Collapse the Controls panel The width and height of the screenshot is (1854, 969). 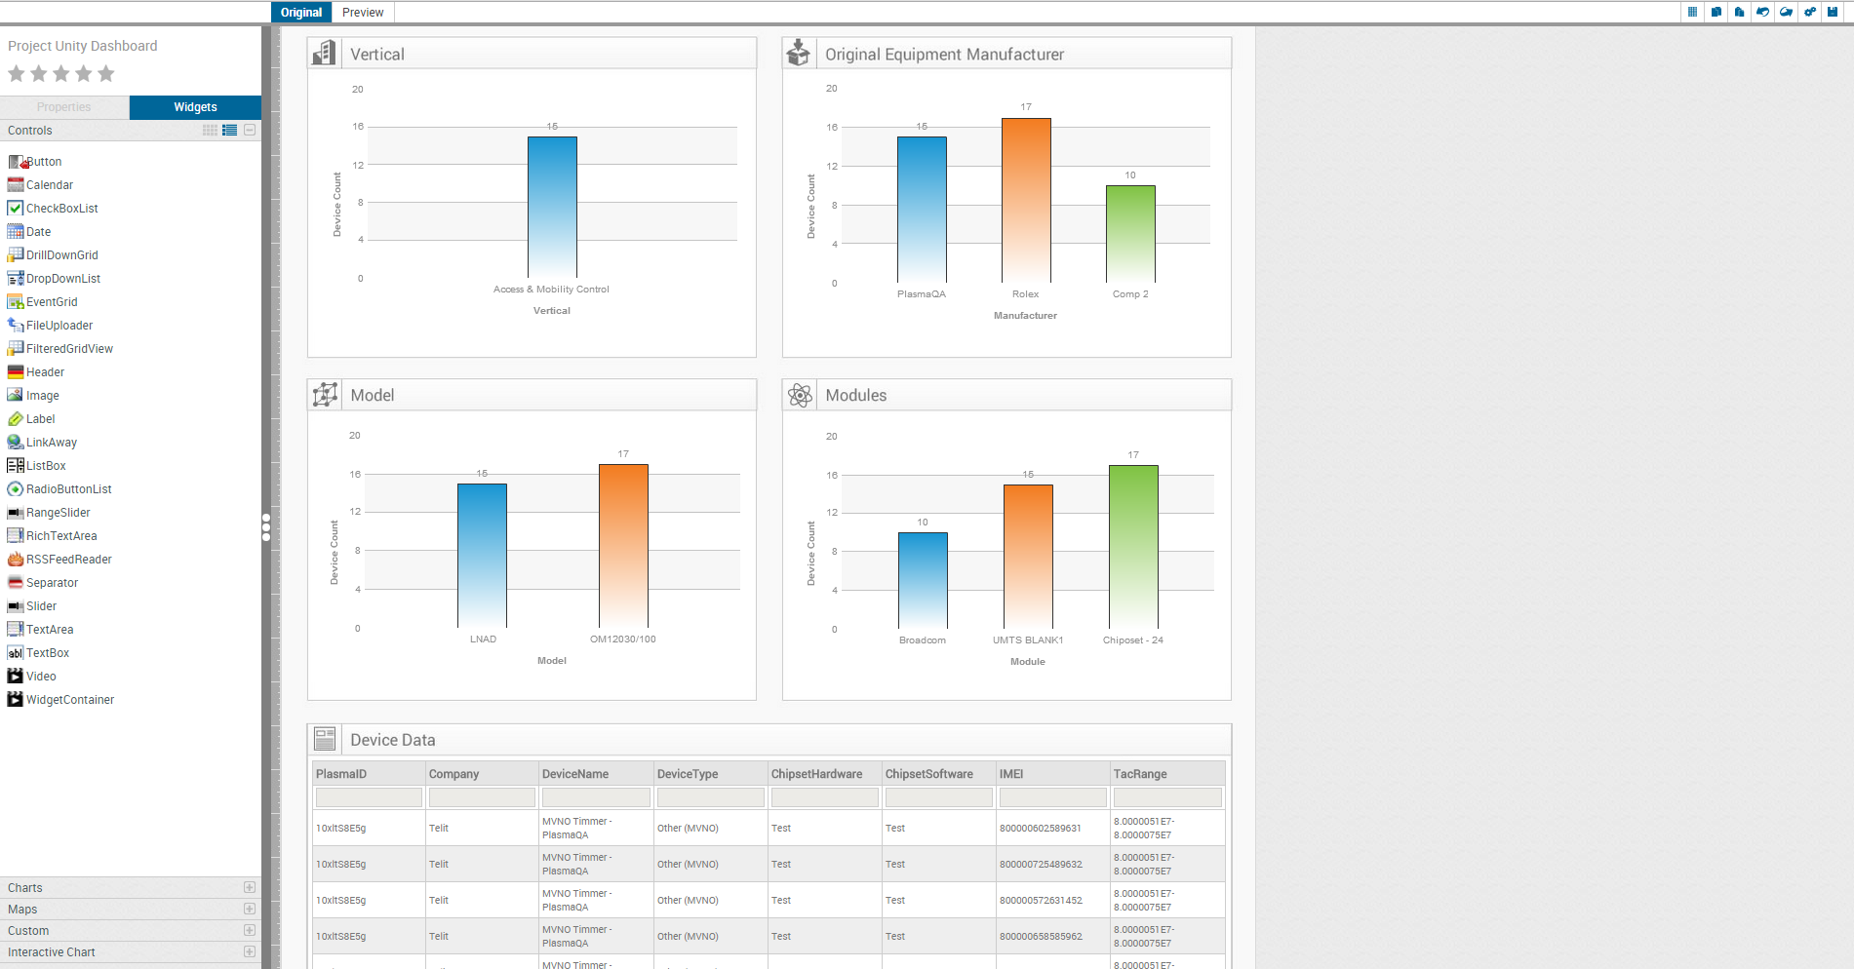point(249,130)
